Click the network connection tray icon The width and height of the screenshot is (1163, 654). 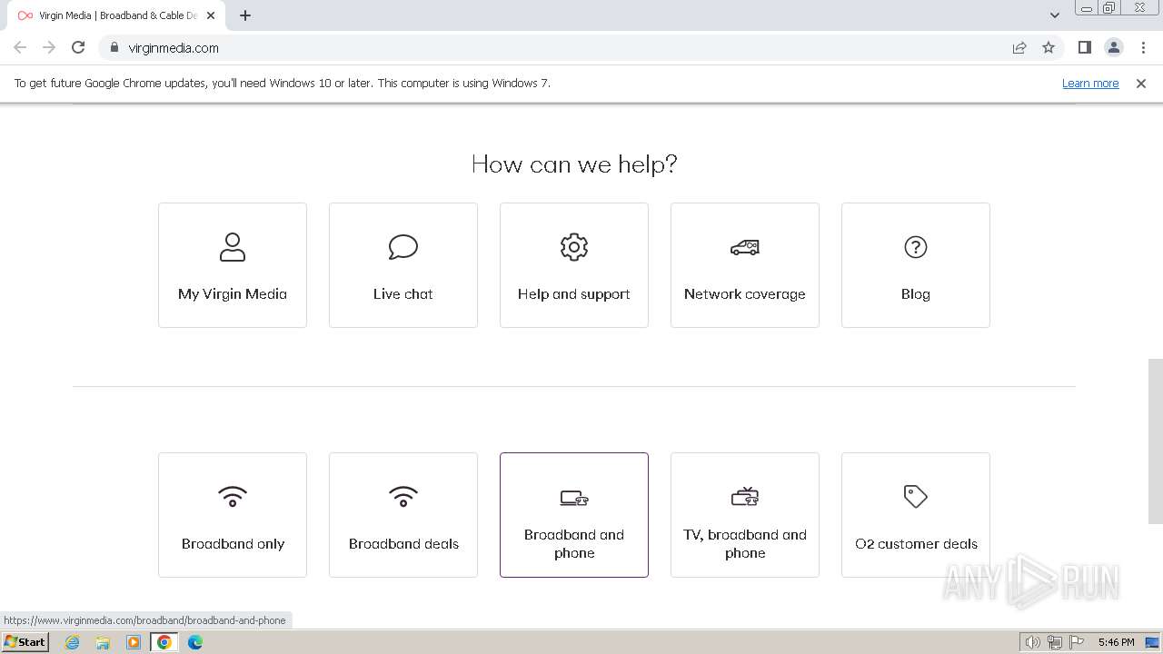point(1055,642)
